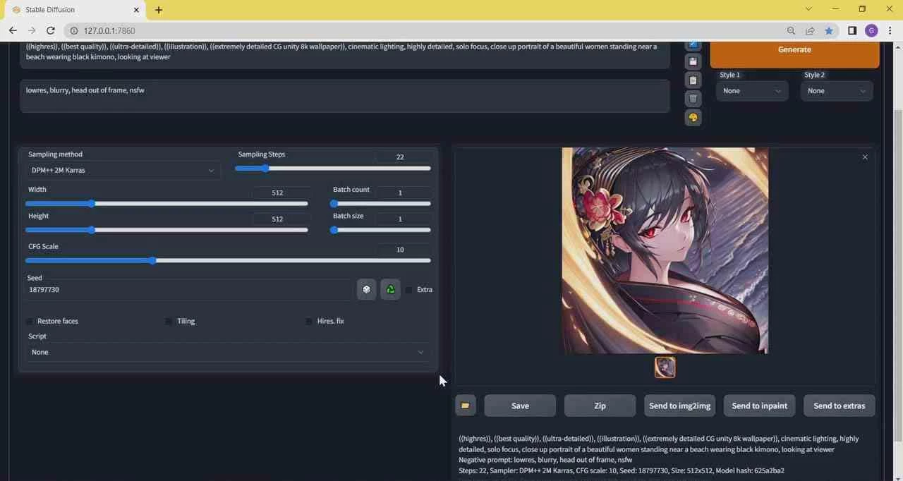Screen dimensions: 903x481
Task: Click the random seed dice icon
Action: (366, 289)
